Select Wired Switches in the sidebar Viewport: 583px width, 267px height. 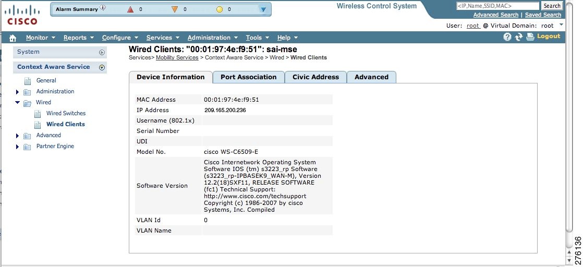point(66,113)
